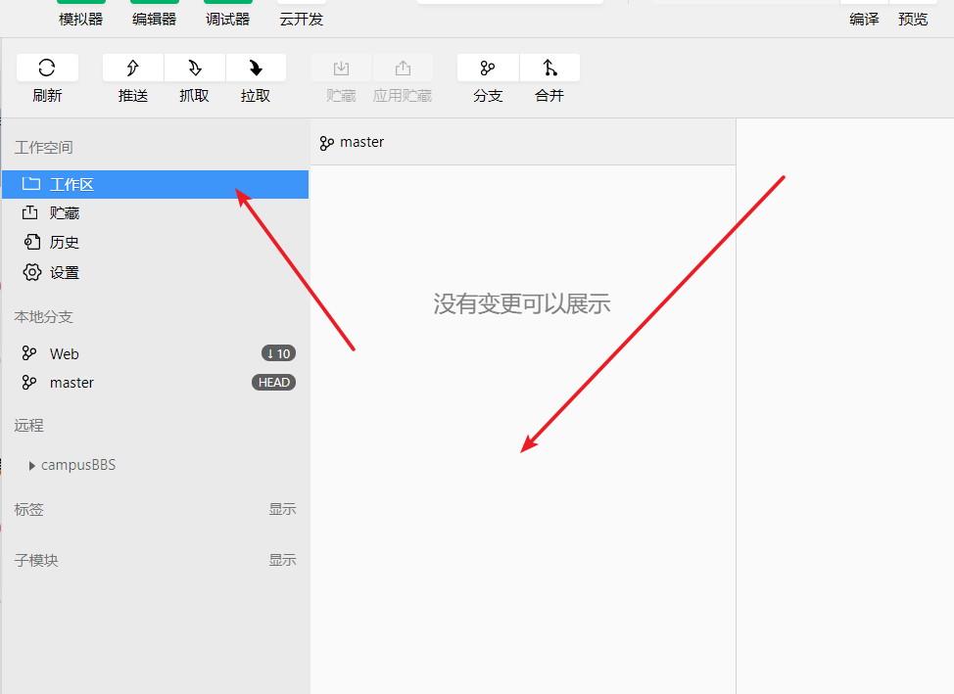Click the campusBBS remote name
Screen dimensions: 954x694
click(x=78, y=465)
